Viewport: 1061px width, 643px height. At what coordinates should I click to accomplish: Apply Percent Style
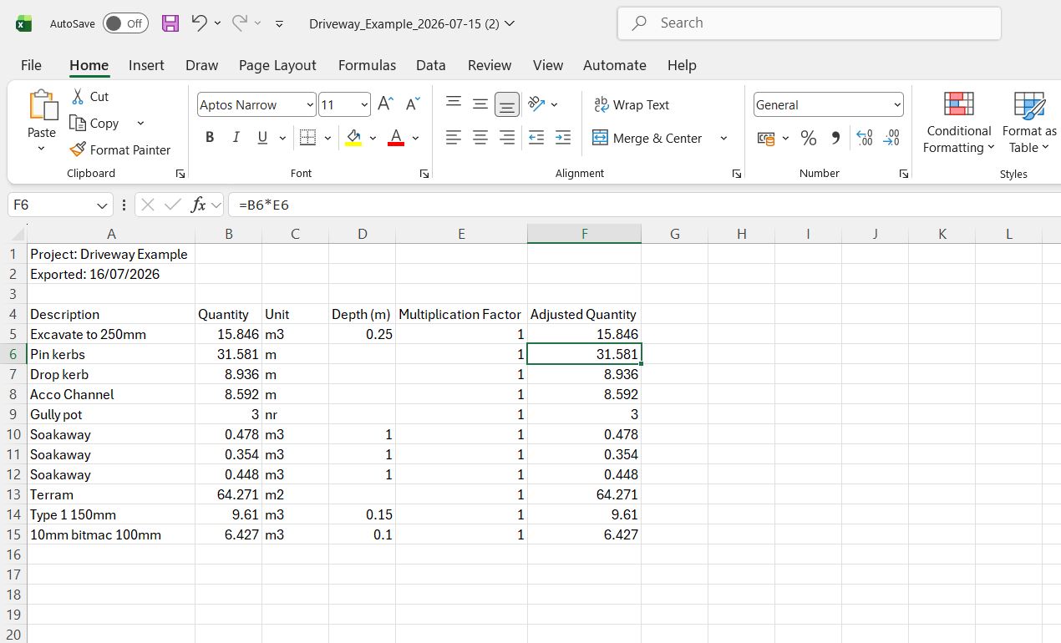(x=809, y=139)
